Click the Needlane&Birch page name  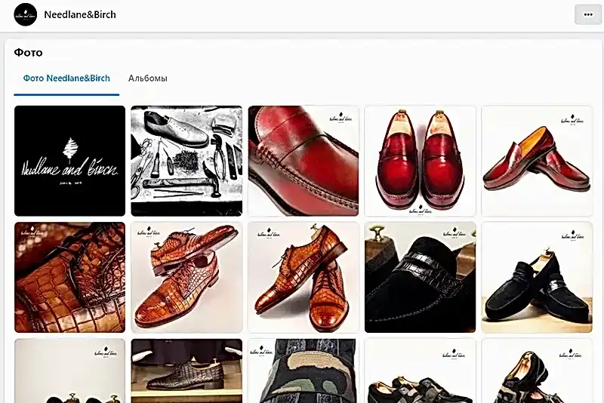click(80, 14)
